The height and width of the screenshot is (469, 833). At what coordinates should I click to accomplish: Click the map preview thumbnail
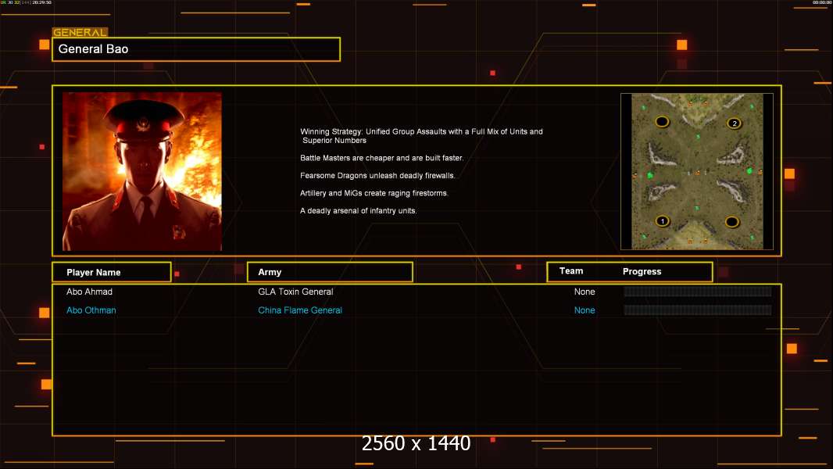coord(697,171)
